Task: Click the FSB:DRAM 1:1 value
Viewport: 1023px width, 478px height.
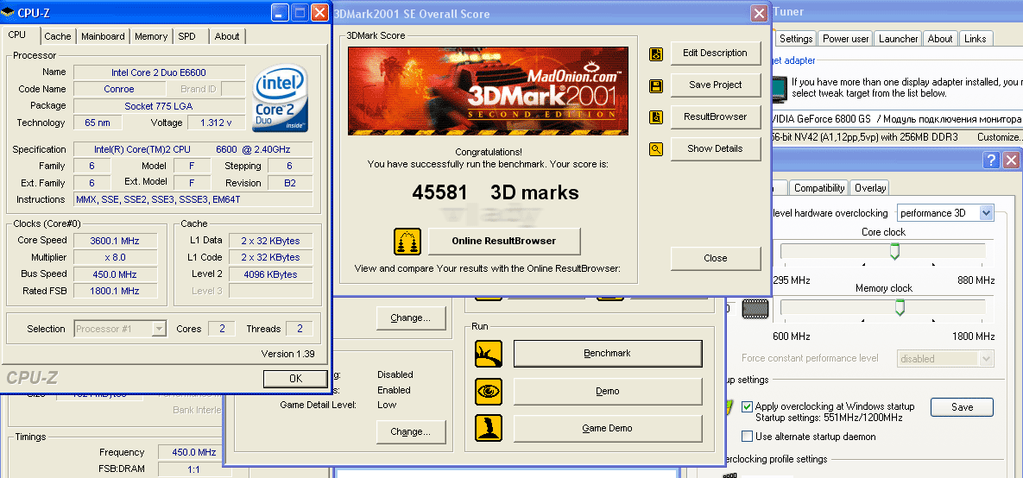Action: [193, 469]
